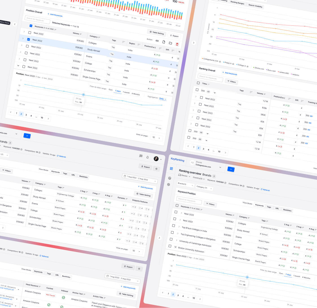The height and width of the screenshot is (308, 317).
Task: Click the icon beside Competitors 19 in KeyRanking
Action: point(243,186)
